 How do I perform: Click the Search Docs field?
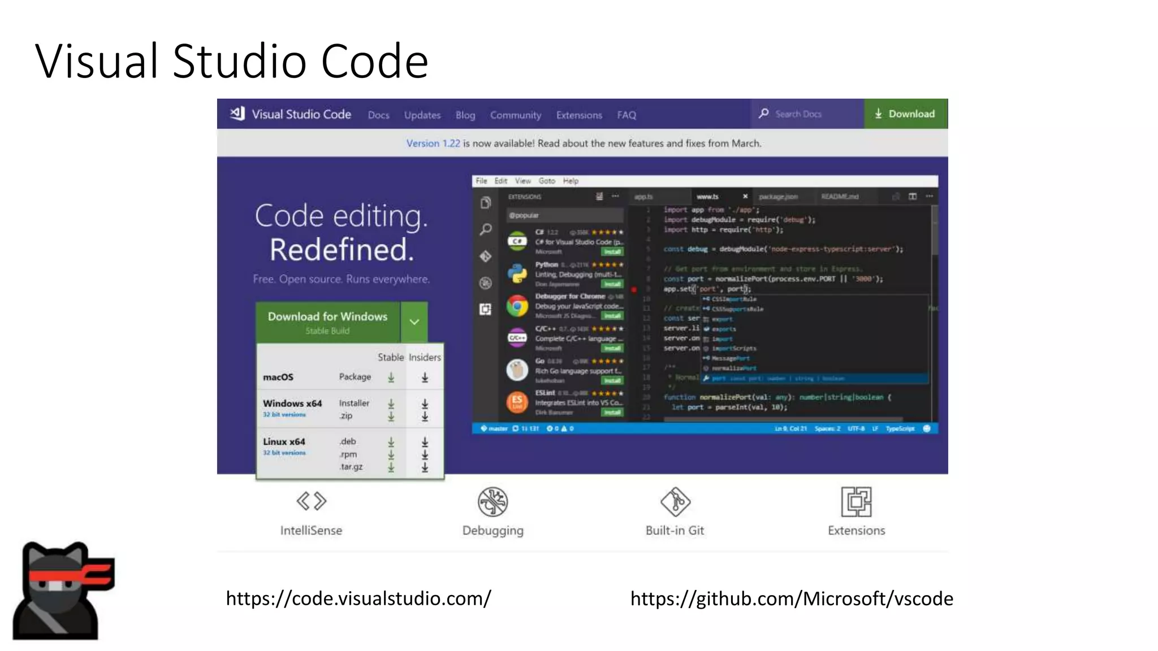pos(807,114)
